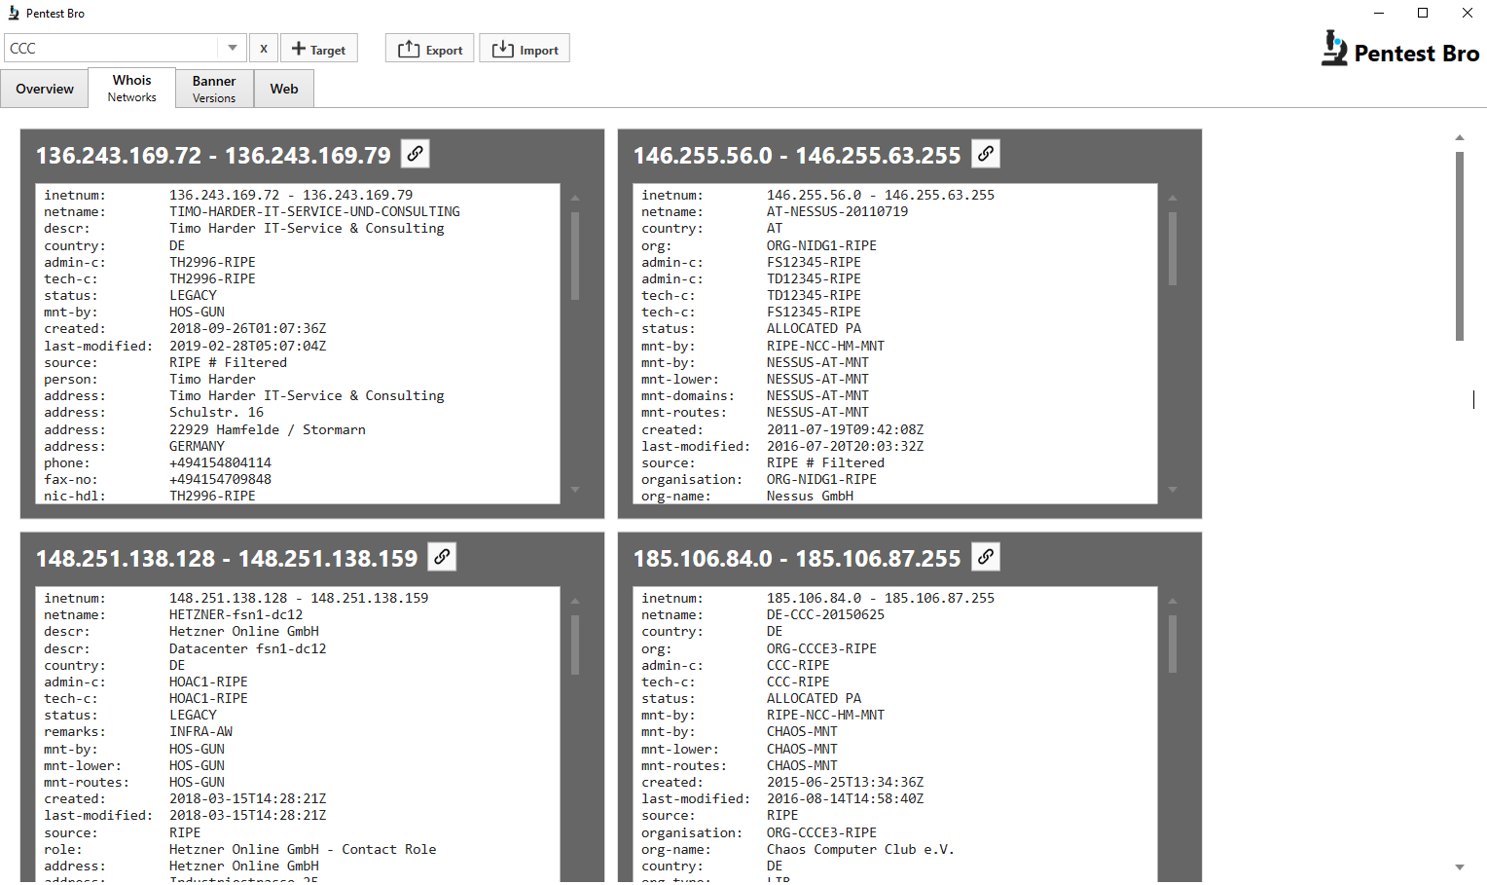The image size is (1487, 885).
Task: Click created date 2018-09-26T01:07:36Z
Action: pyautogui.click(x=247, y=328)
